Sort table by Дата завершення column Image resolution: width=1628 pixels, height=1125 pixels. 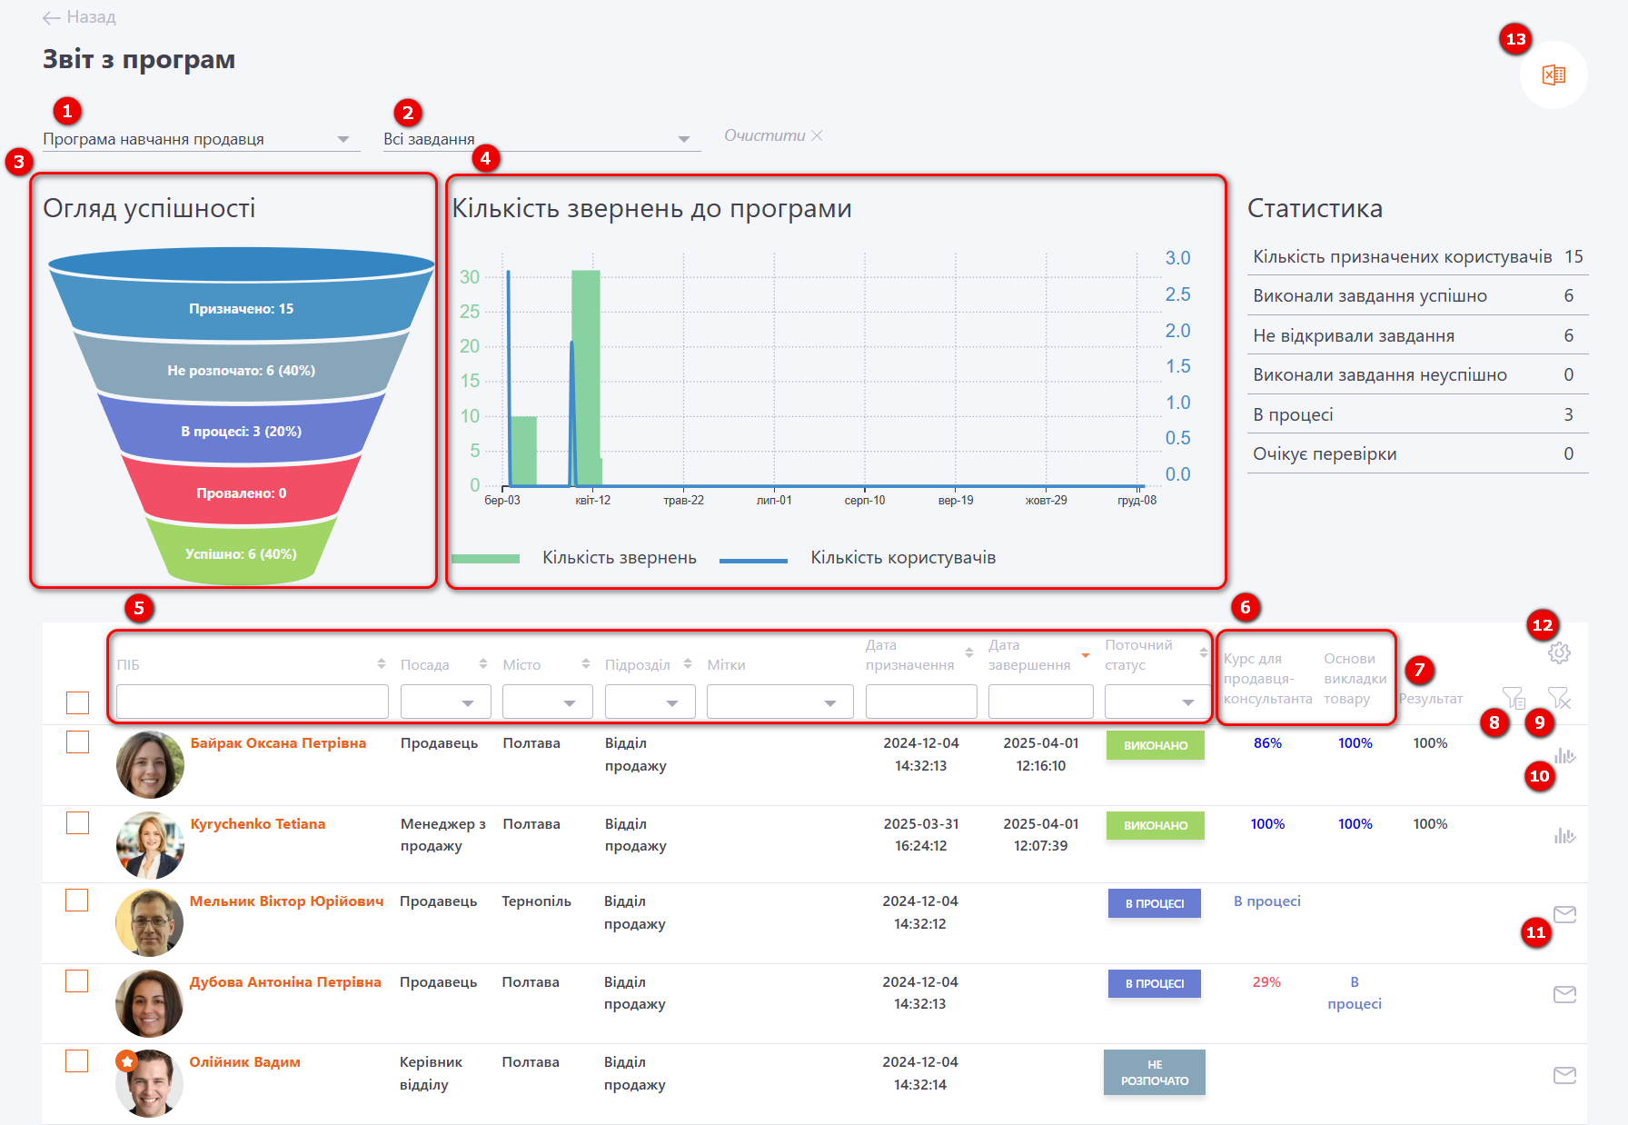(1085, 655)
